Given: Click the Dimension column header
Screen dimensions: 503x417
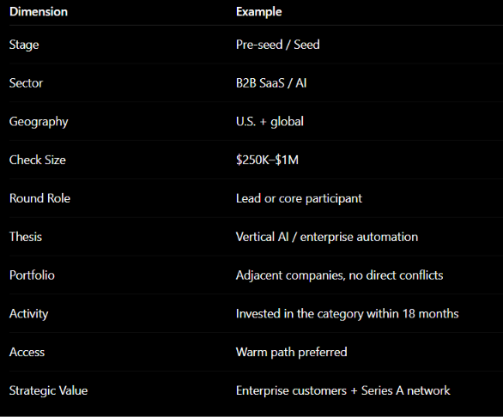Looking at the screenshot, I should pos(39,12).
